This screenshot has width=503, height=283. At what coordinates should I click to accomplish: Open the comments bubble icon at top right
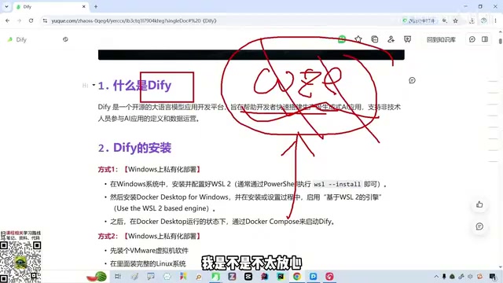click(472, 39)
